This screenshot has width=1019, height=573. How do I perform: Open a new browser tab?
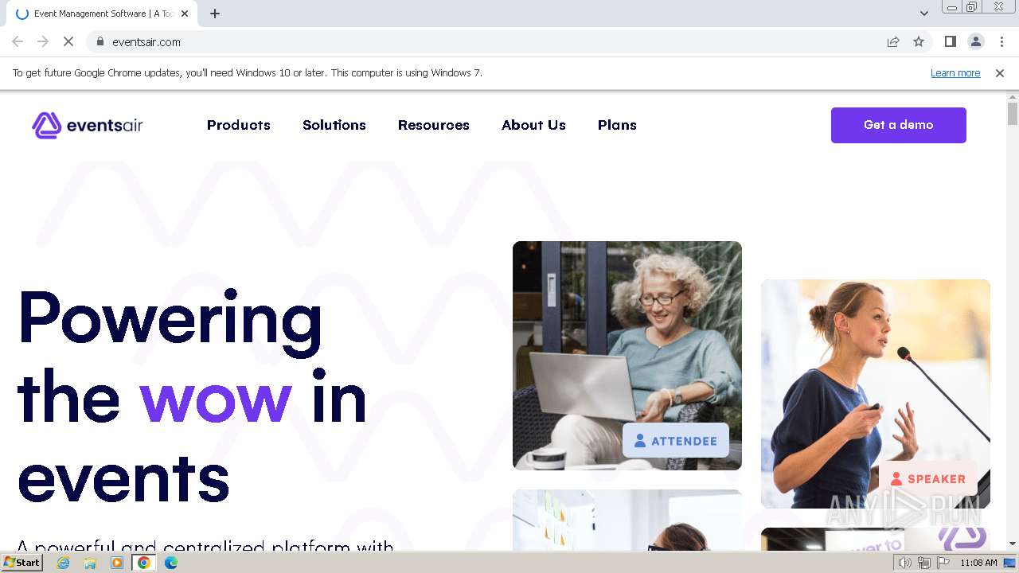(215, 14)
